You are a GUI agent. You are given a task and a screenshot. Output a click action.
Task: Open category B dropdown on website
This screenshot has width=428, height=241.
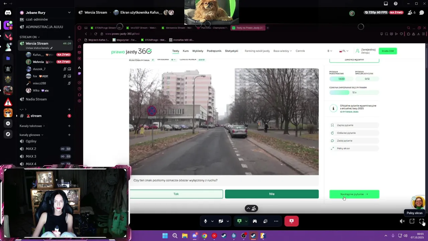coord(330,51)
